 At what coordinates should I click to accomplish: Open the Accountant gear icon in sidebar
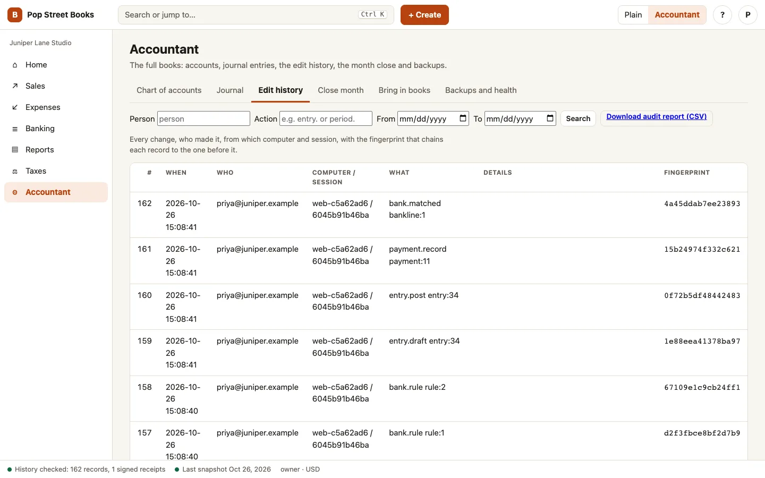click(x=15, y=192)
